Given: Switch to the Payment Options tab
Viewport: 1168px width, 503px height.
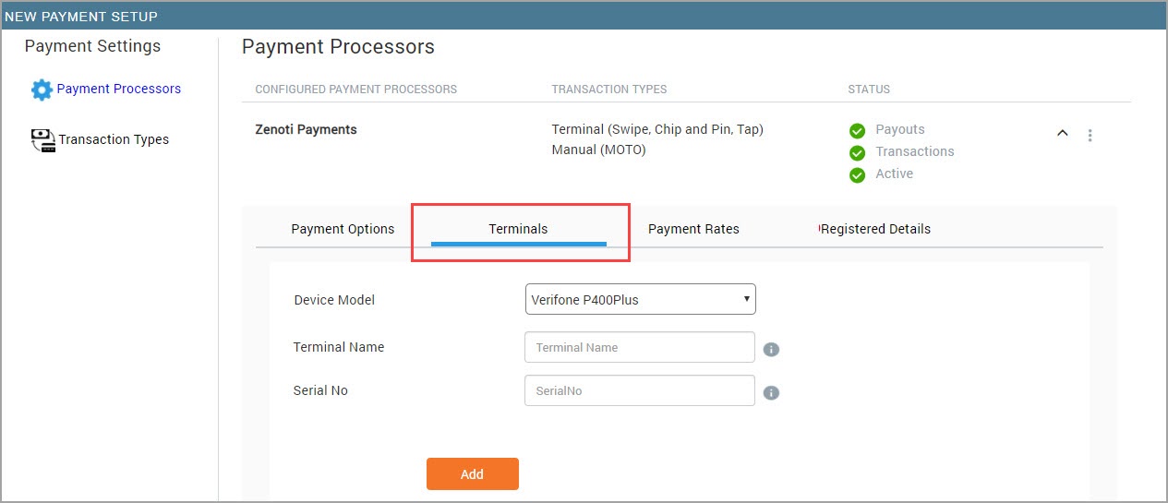Looking at the screenshot, I should (x=343, y=229).
